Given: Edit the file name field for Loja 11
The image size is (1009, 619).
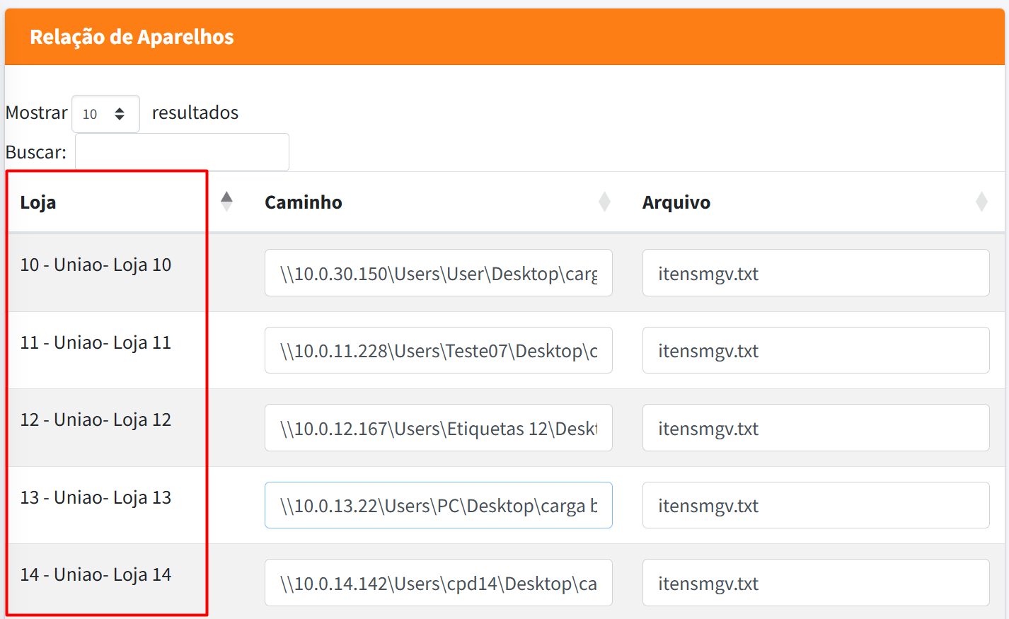Looking at the screenshot, I should [815, 350].
